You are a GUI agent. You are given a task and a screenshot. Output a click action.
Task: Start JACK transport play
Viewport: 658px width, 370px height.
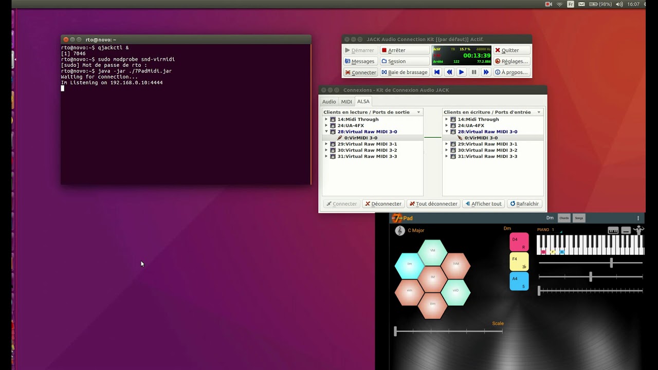462,72
